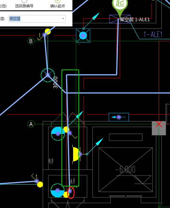Click the small rectangle above elevator shaft
This screenshot has width=170, height=208.
(x=126, y=137)
